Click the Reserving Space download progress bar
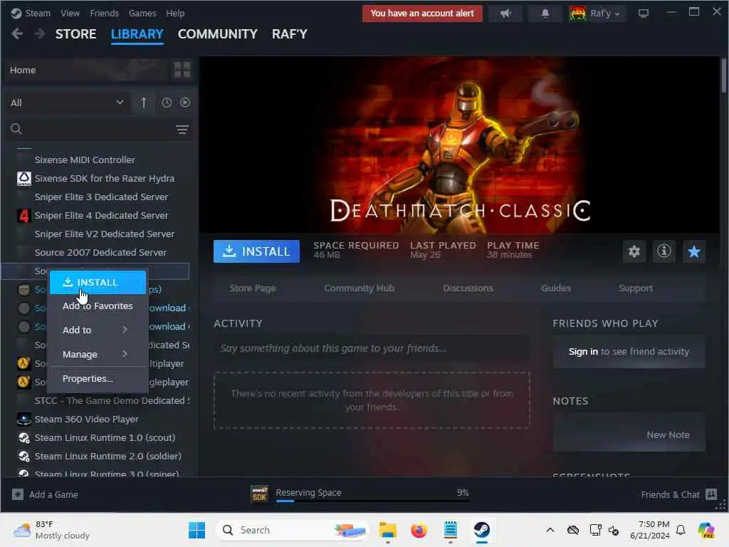Screen dimensions: 729x547 pyautogui.click(x=372, y=501)
